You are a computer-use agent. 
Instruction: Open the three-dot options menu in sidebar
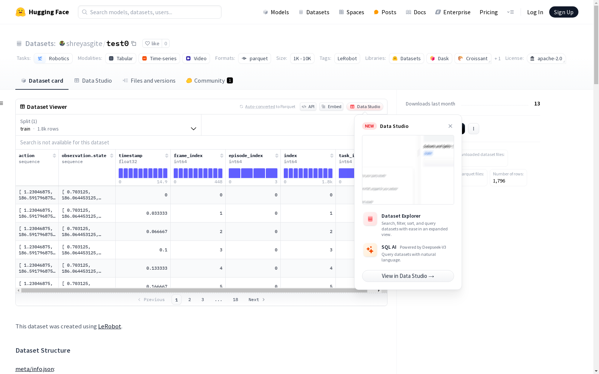[474, 129]
